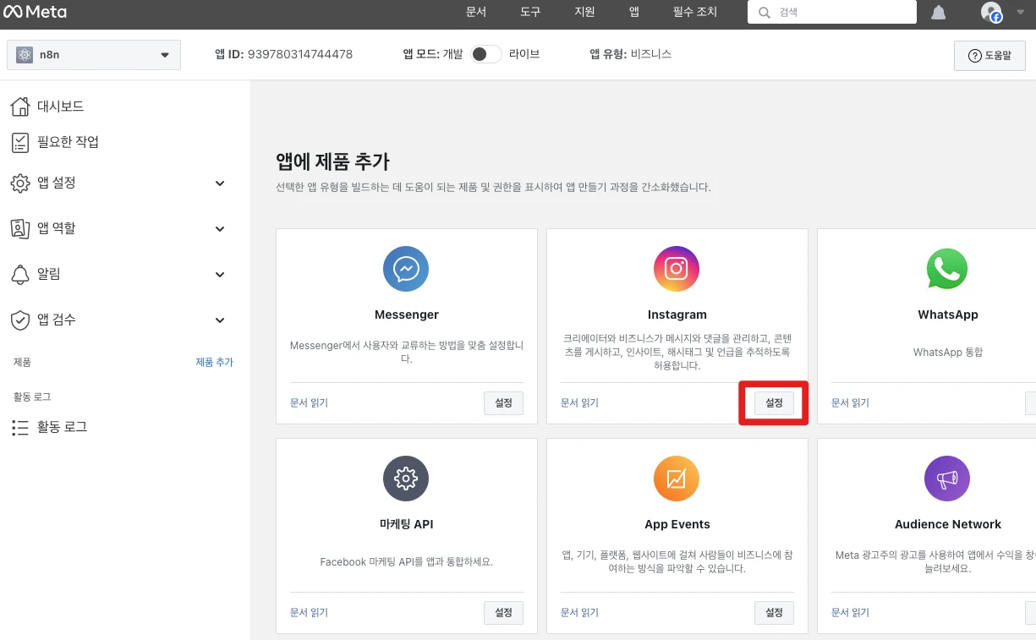Click the App Events card title
The image size is (1036, 640).
point(677,524)
